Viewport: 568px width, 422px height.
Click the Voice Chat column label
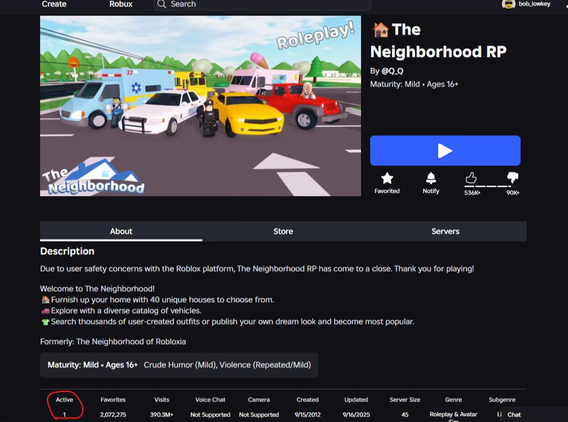[x=210, y=400]
